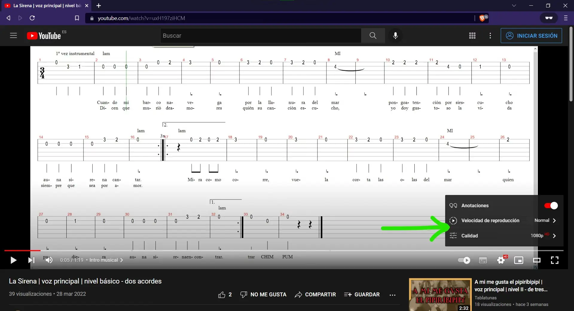Start voice search with microphone
The height and width of the screenshot is (311, 574).
(x=395, y=36)
